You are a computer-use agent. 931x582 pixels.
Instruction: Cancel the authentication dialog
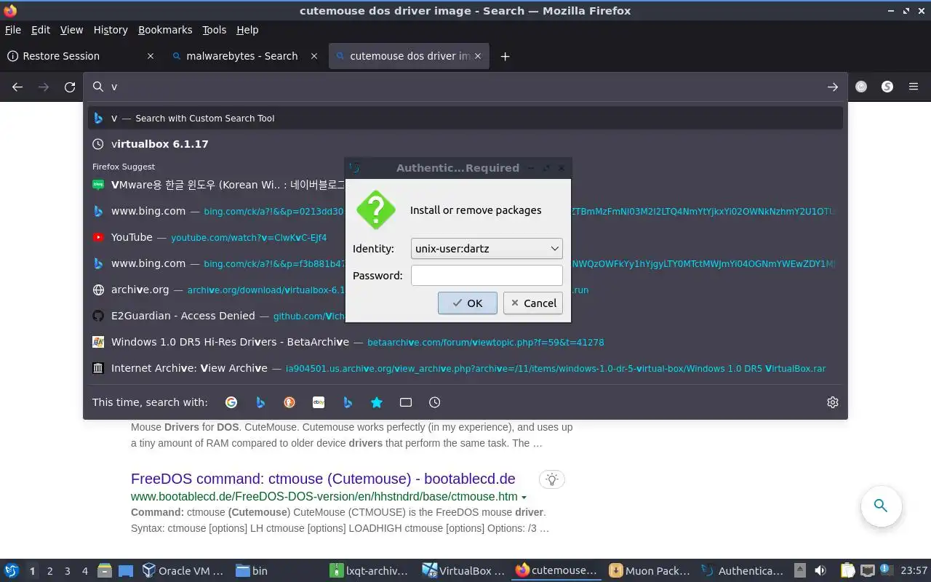[533, 303]
